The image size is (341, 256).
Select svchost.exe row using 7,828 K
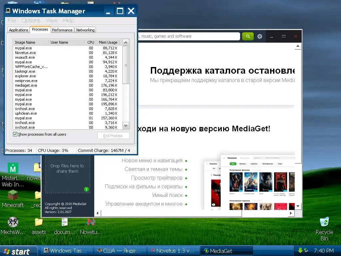pyautogui.click(x=66, y=109)
